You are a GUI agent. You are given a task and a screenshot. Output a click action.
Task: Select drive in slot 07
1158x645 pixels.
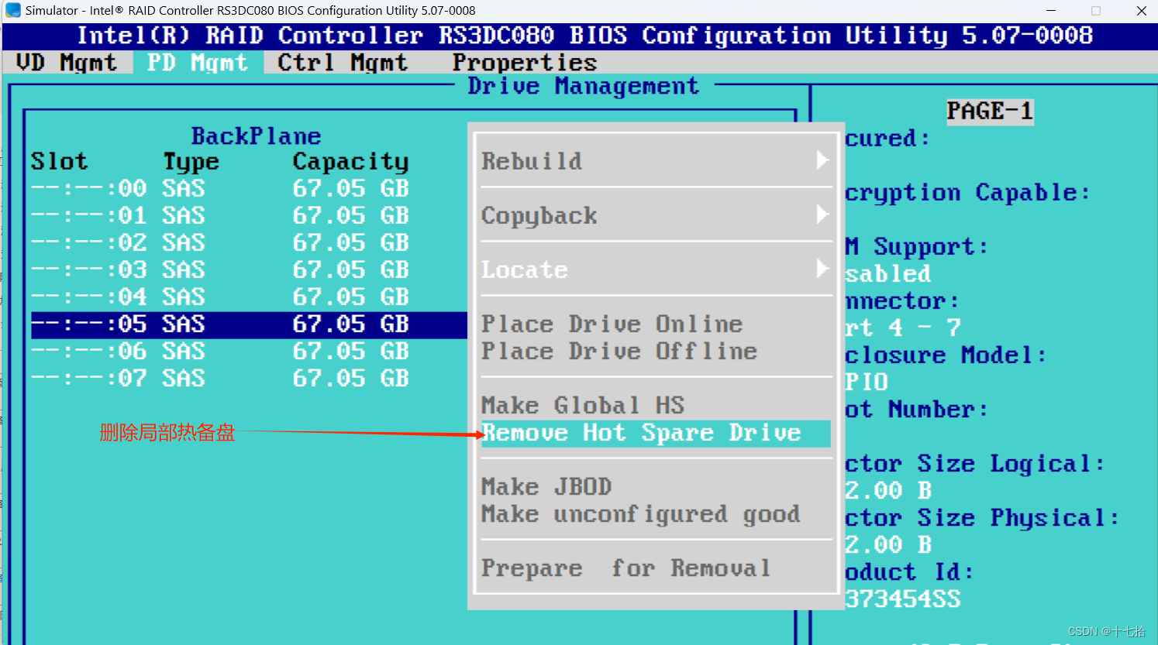tap(249, 378)
